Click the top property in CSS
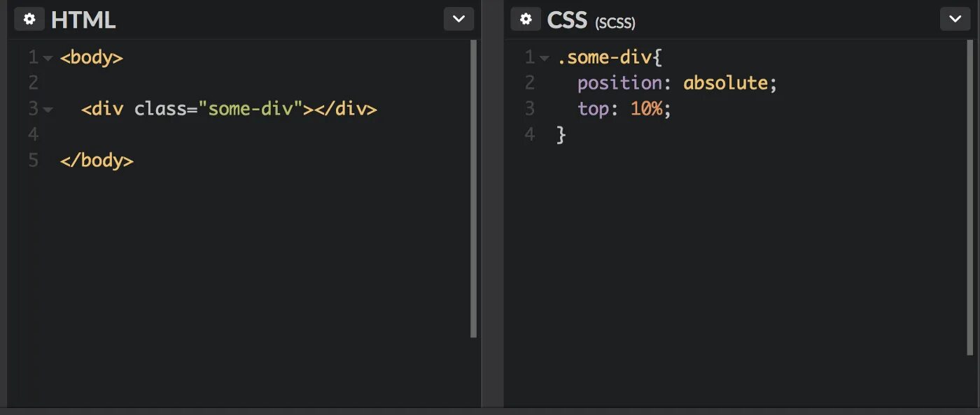Viewport: 980px width, 415px height. [593, 109]
